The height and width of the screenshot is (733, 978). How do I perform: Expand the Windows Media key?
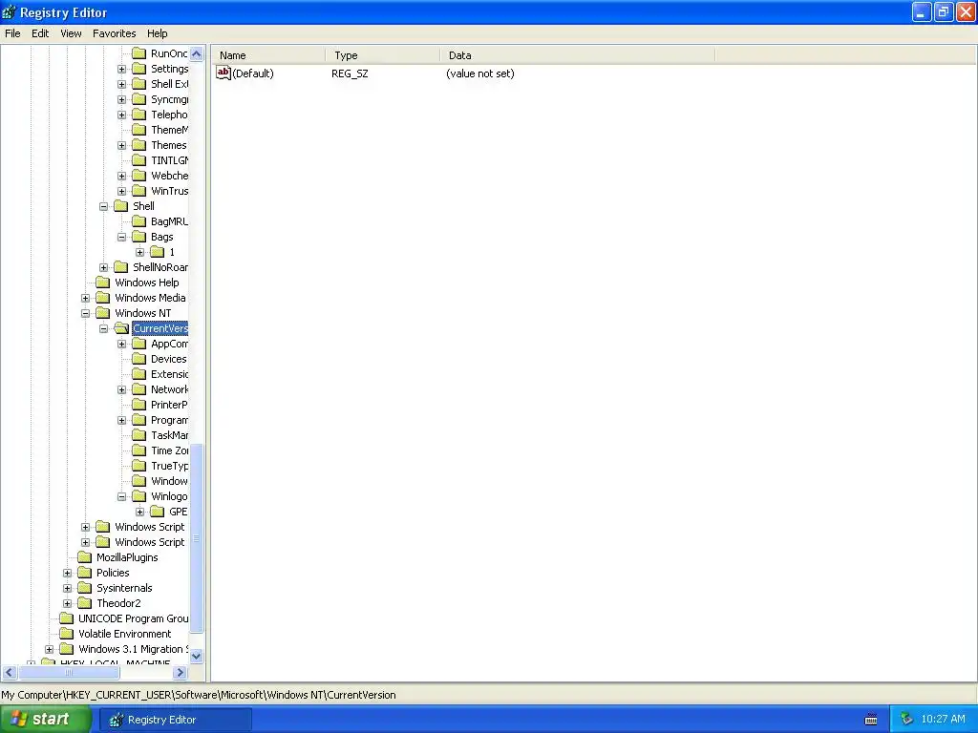coord(85,298)
